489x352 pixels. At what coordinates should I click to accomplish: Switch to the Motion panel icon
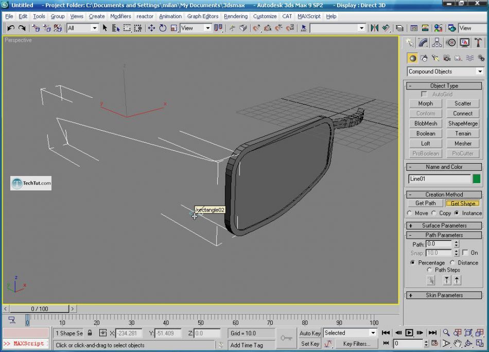coord(451,42)
